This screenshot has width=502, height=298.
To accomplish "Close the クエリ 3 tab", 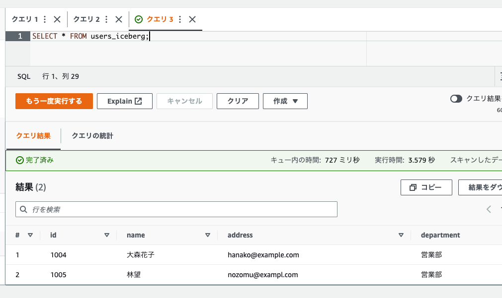I will 192,19.
